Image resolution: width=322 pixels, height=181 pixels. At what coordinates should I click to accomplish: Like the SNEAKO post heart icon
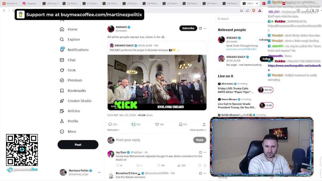click(157, 124)
